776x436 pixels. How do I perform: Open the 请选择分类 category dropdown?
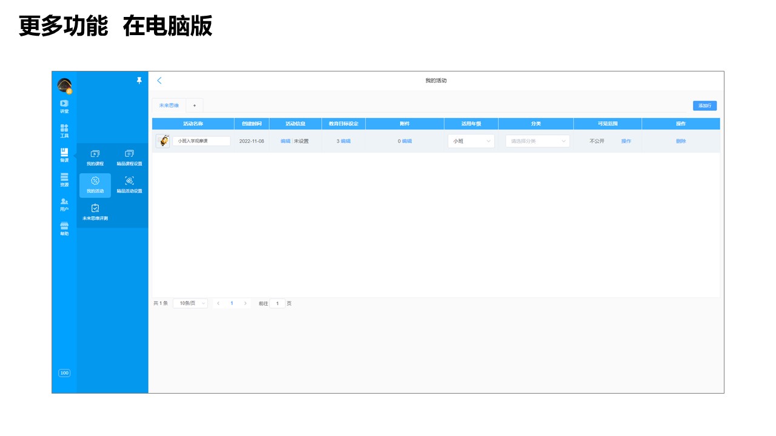pos(538,141)
